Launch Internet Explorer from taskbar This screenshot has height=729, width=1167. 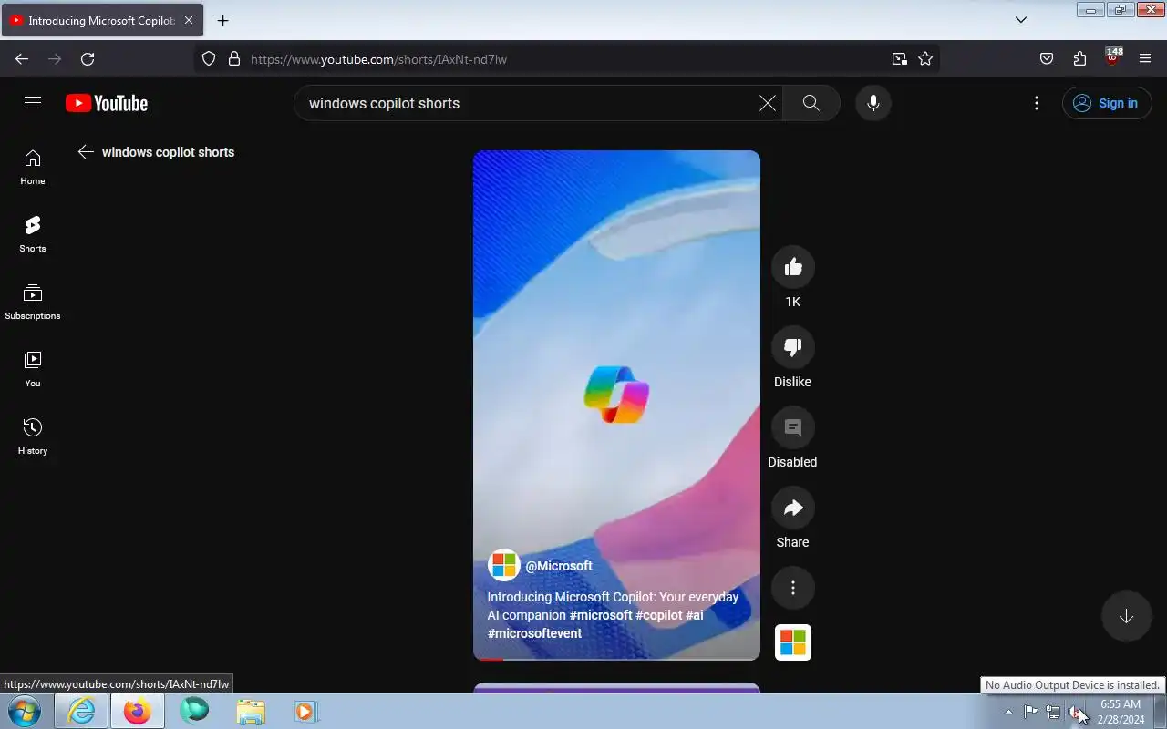(81, 711)
